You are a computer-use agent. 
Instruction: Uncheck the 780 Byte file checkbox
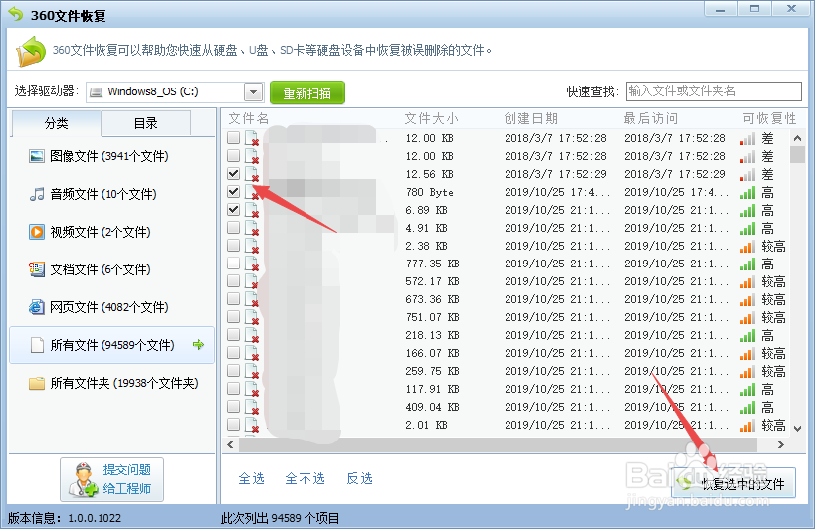(234, 192)
